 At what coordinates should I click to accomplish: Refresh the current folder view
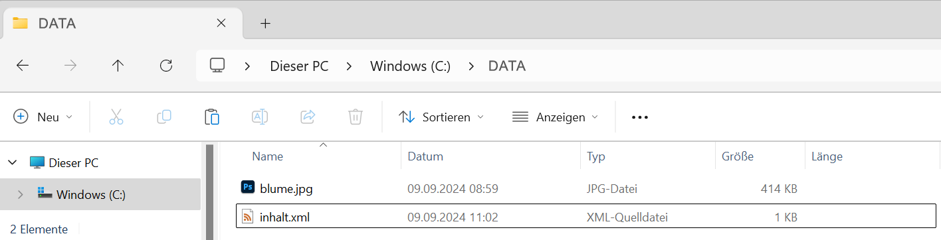point(166,66)
